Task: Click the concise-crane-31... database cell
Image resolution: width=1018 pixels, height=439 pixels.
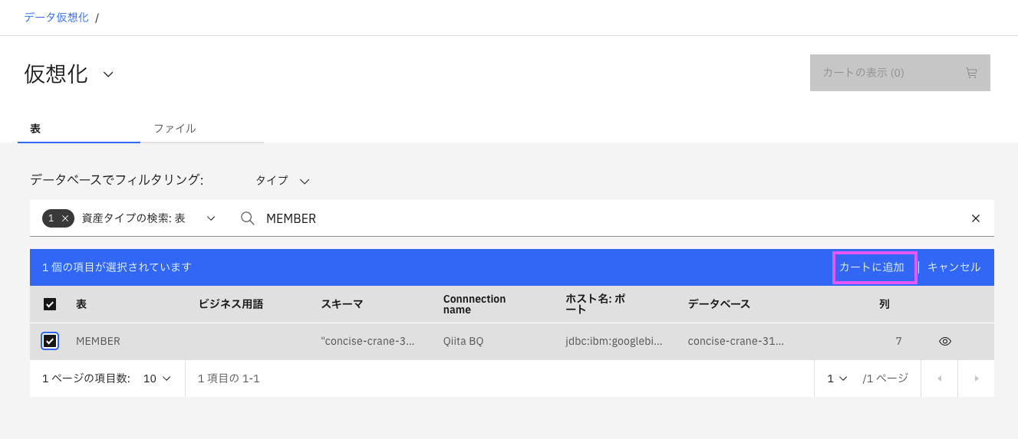Action: click(736, 341)
